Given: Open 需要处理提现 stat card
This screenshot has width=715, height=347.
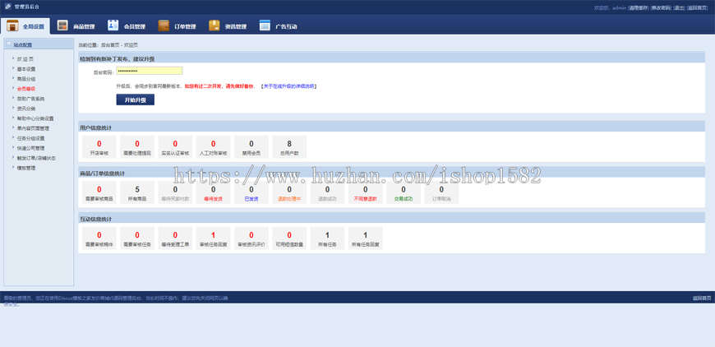Looking at the screenshot, I should point(137,147).
